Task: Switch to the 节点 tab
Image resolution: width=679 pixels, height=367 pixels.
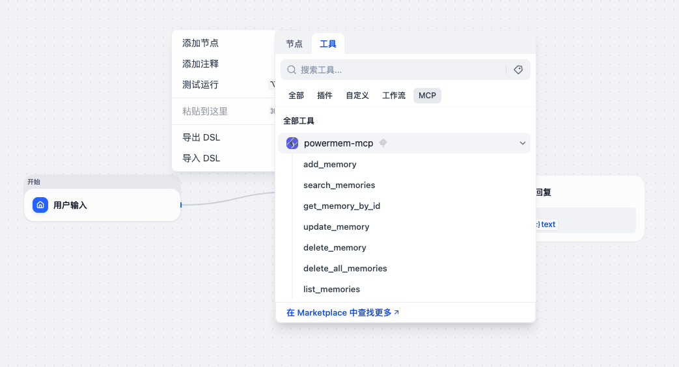Action: [x=294, y=44]
